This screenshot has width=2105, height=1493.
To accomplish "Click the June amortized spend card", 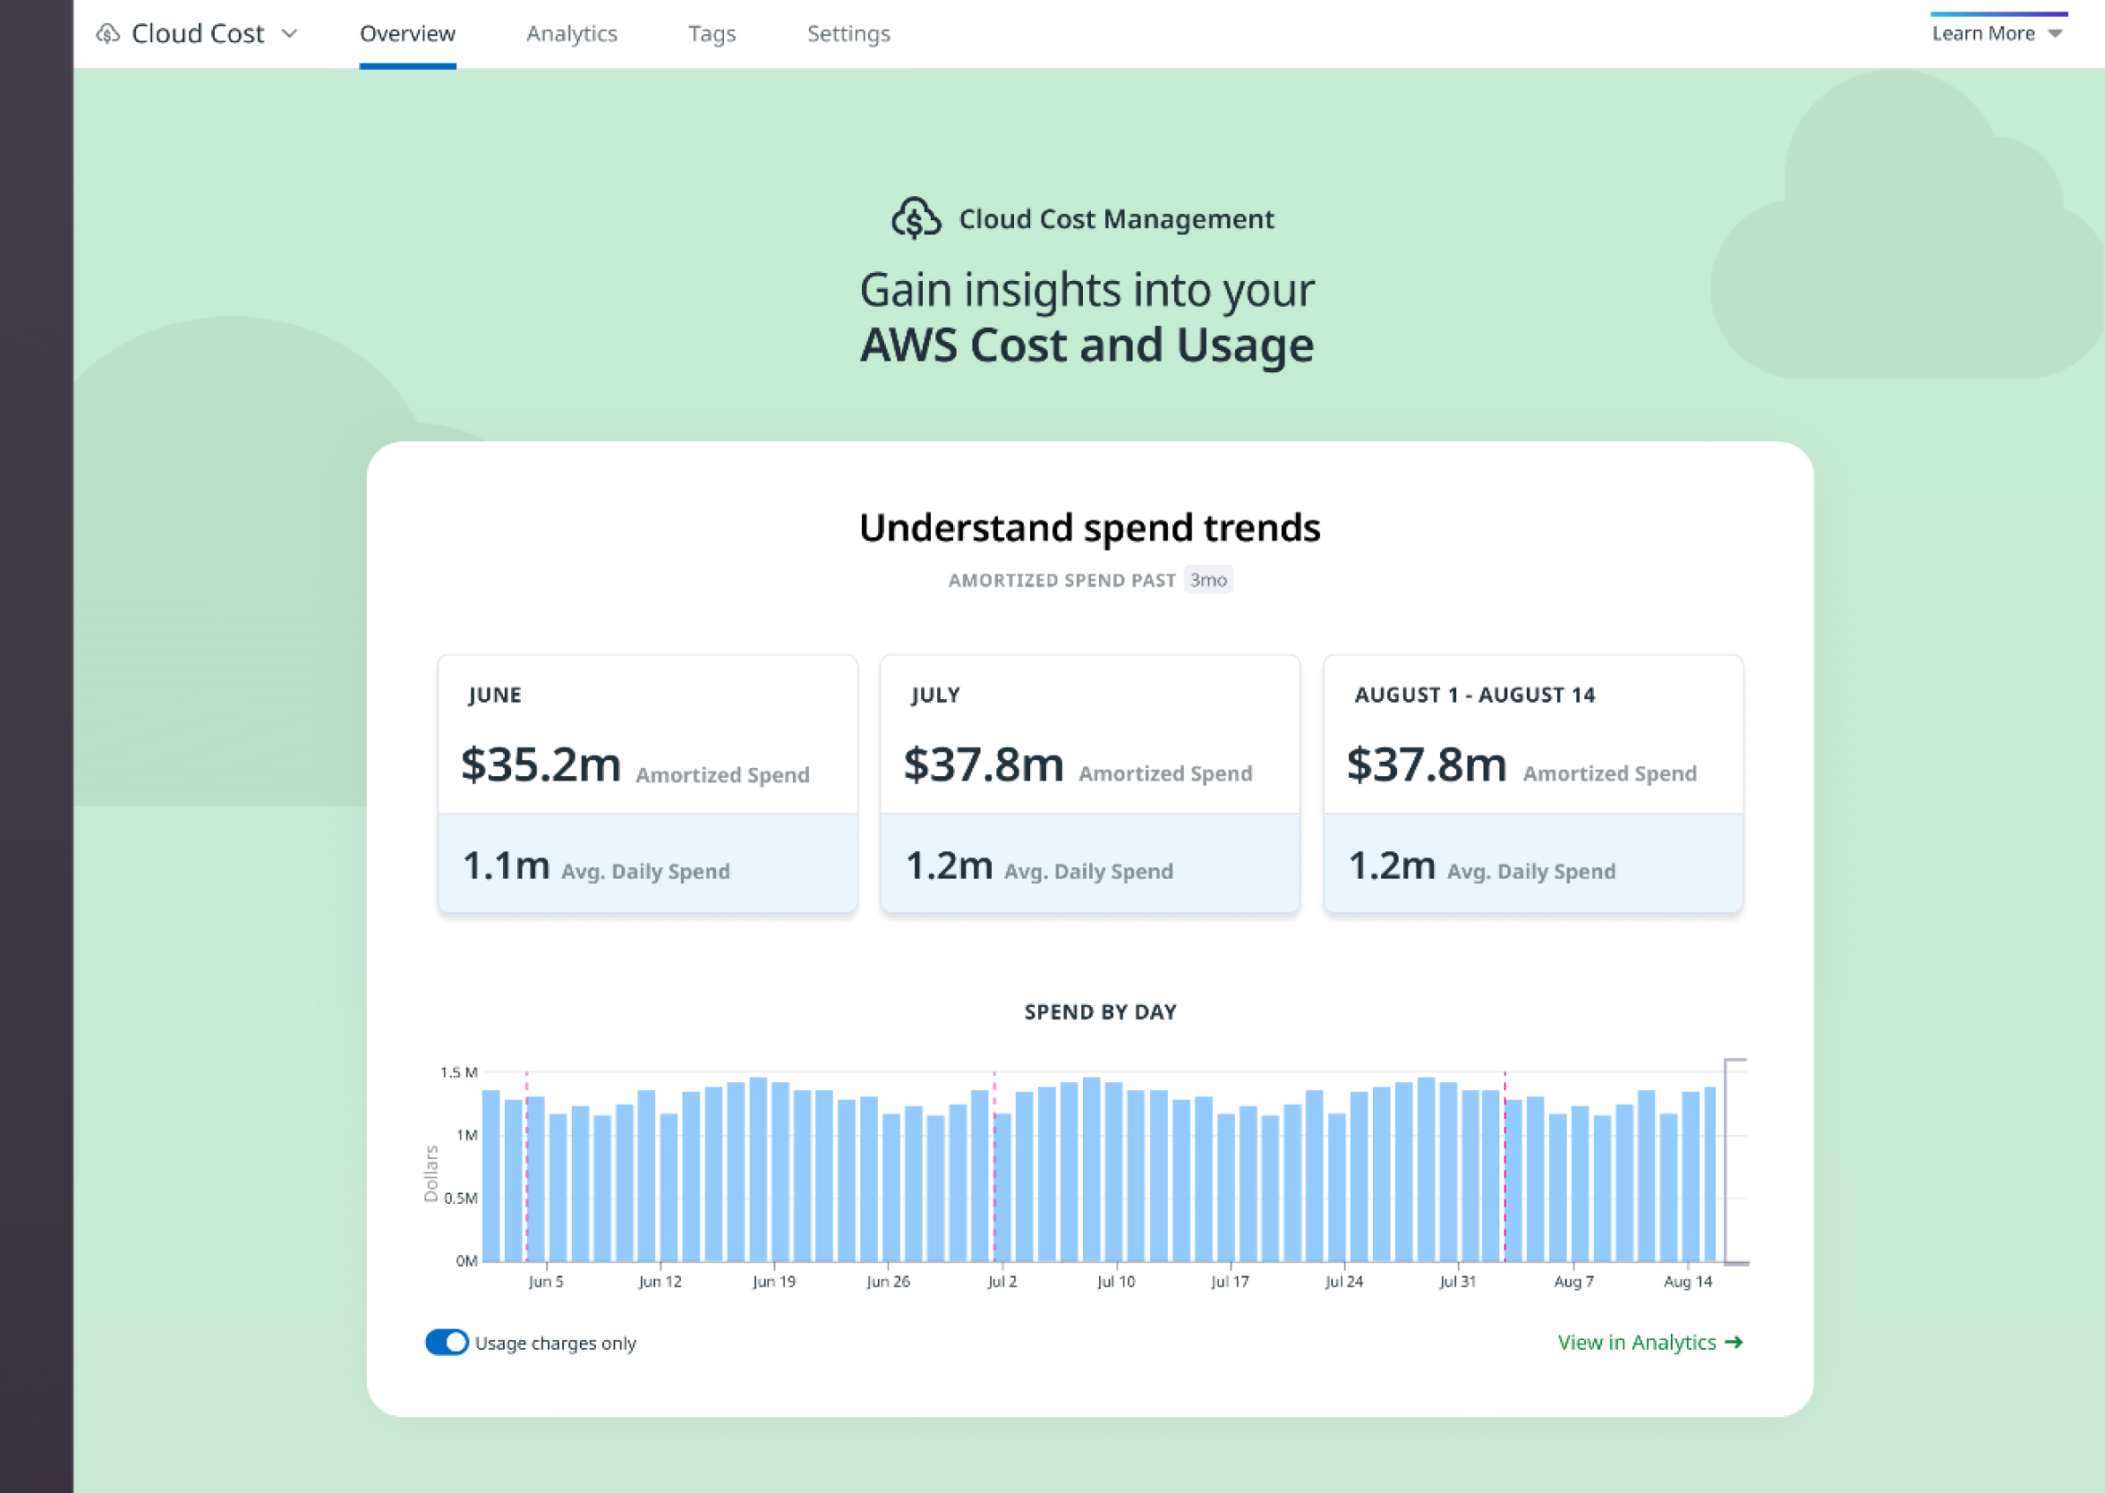I will 647,782.
